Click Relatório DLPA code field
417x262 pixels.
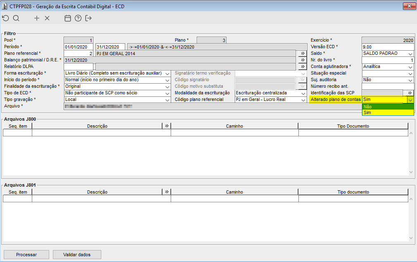(79, 67)
